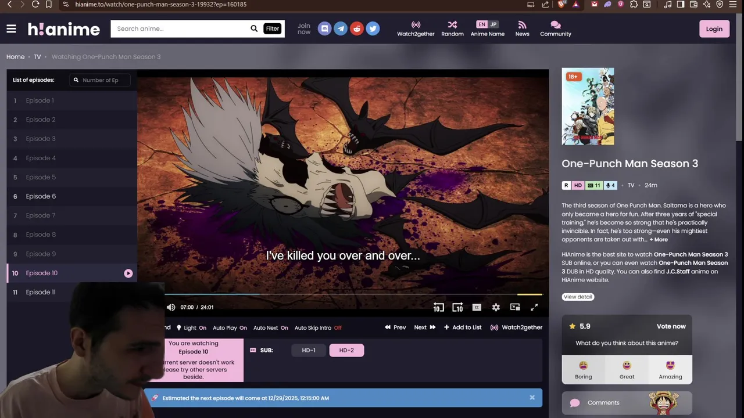Reload the page in browser

click(x=35, y=4)
